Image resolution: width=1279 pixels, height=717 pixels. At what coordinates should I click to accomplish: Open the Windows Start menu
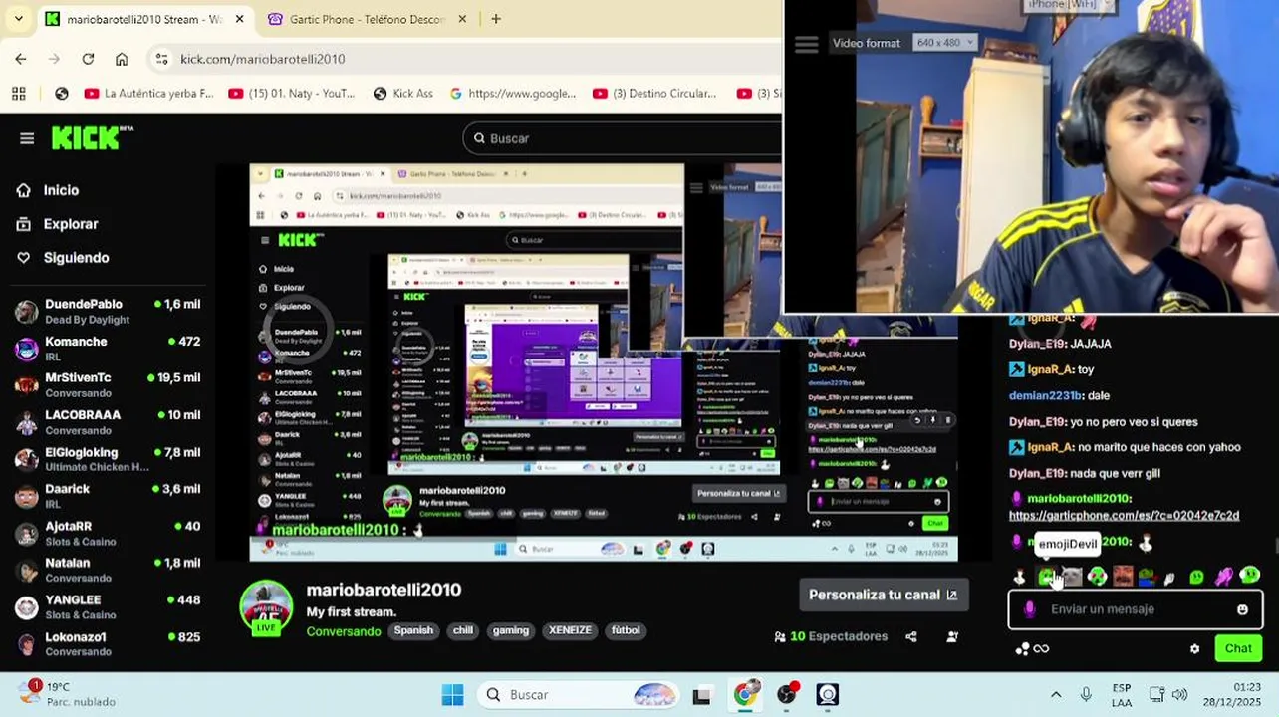[x=452, y=695]
